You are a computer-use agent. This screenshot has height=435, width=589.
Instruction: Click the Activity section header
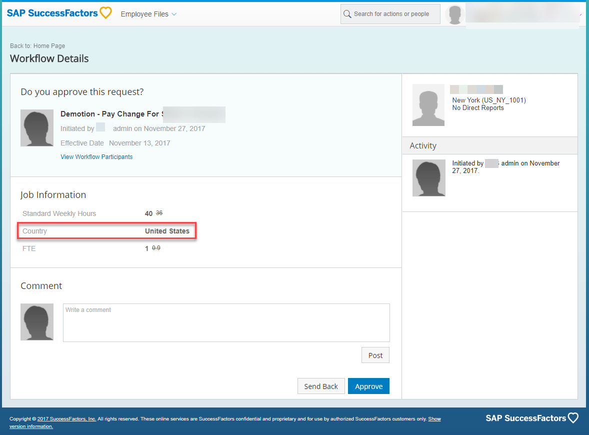coord(490,146)
